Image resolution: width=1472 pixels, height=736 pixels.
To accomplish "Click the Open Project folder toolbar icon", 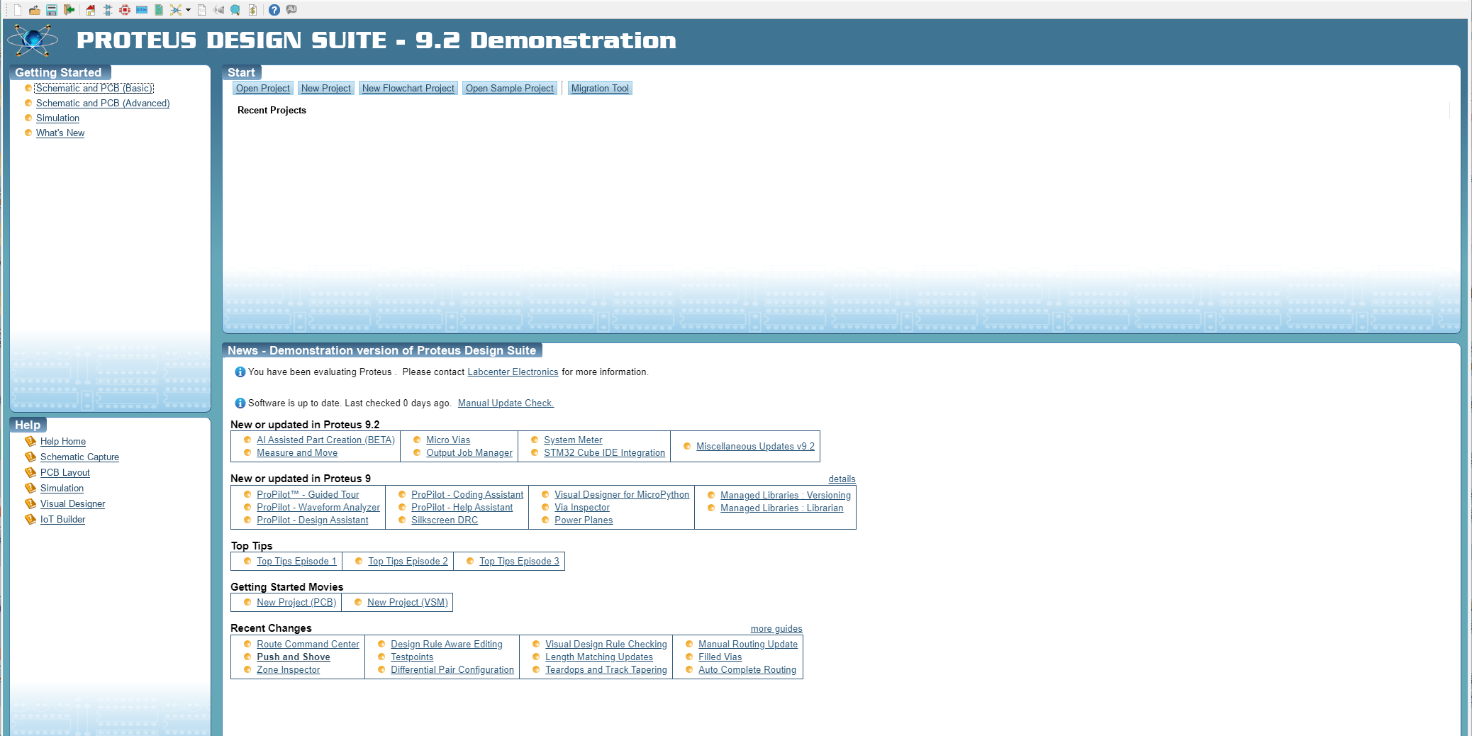I will 34,10.
